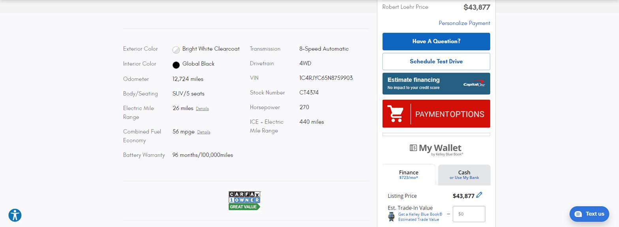Click the chat bubble icon in Text us
Image resolution: width=619 pixels, height=227 pixels.
578,214
